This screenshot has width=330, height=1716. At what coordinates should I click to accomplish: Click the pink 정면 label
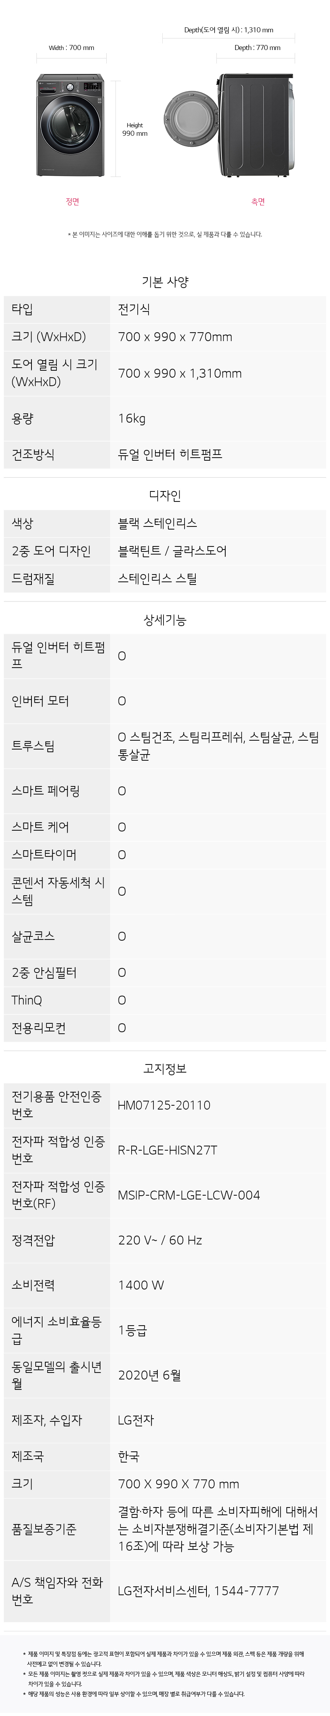point(73,202)
